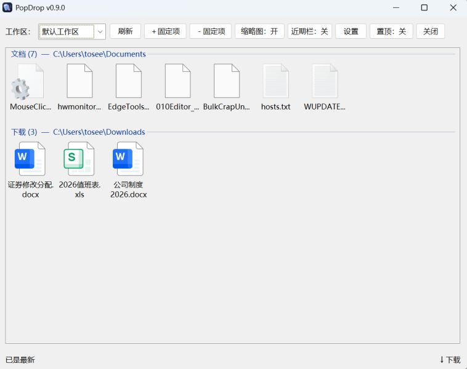Click the 刷新 refresh button
Image resolution: width=467 pixels, height=369 pixels.
[125, 31]
